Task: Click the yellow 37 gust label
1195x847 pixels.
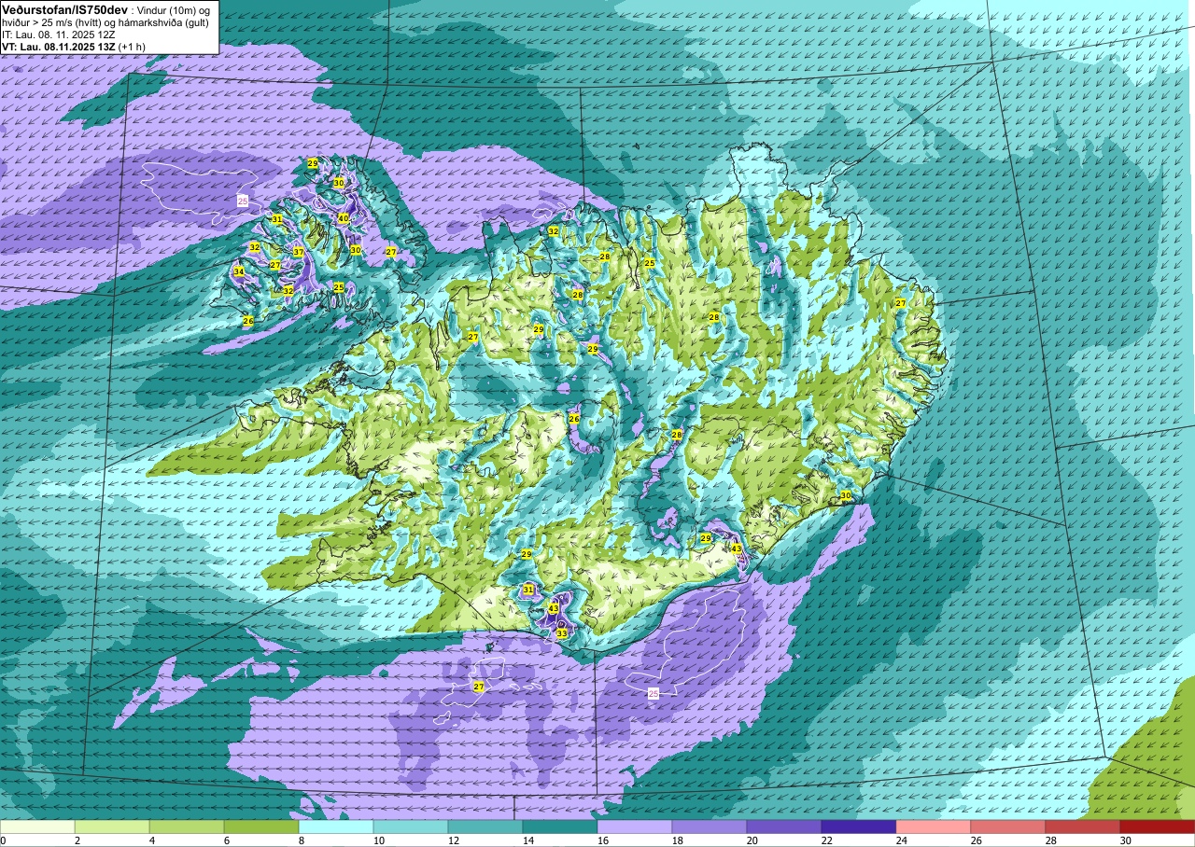Action: tap(299, 253)
